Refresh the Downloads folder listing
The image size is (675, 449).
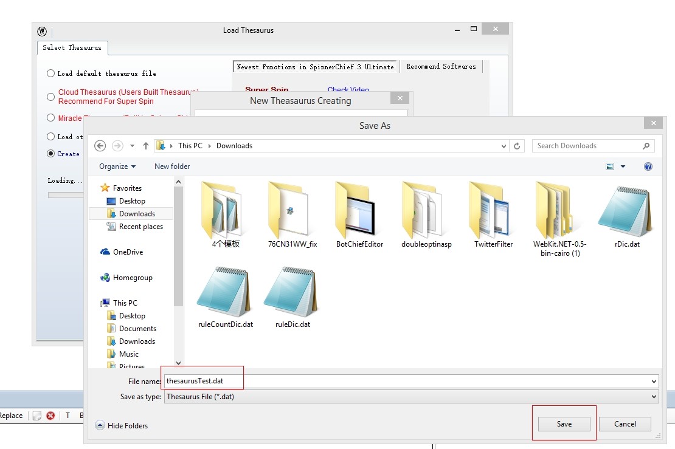(x=517, y=146)
